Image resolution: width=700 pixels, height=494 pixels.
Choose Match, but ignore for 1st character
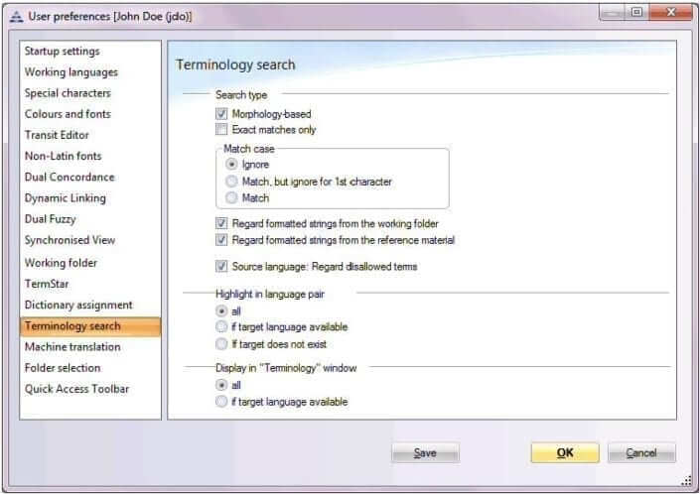pyautogui.click(x=232, y=182)
